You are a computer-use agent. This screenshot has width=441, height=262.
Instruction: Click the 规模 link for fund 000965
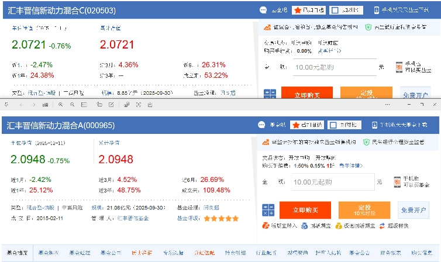[x=97, y=208]
